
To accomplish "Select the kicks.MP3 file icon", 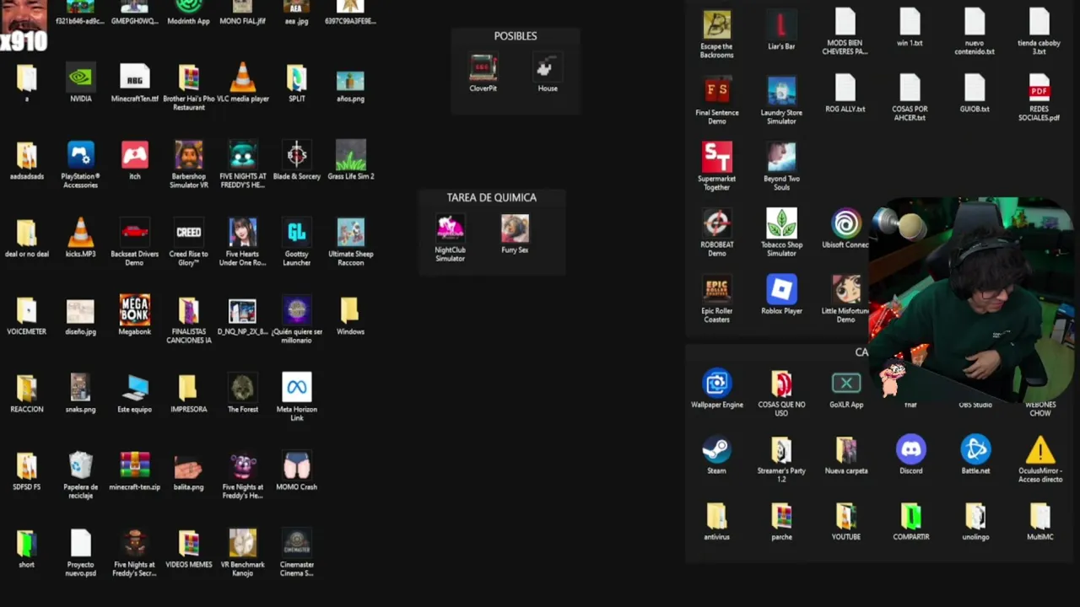I will [x=80, y=233].
